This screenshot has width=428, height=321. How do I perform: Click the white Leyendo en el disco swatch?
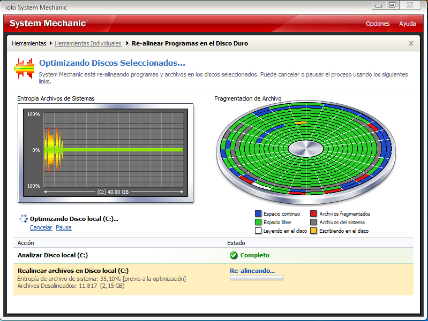pos(258,231)
